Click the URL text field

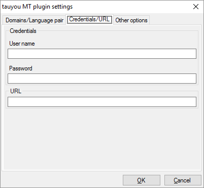pyautogui.click(x=102, y=102)
